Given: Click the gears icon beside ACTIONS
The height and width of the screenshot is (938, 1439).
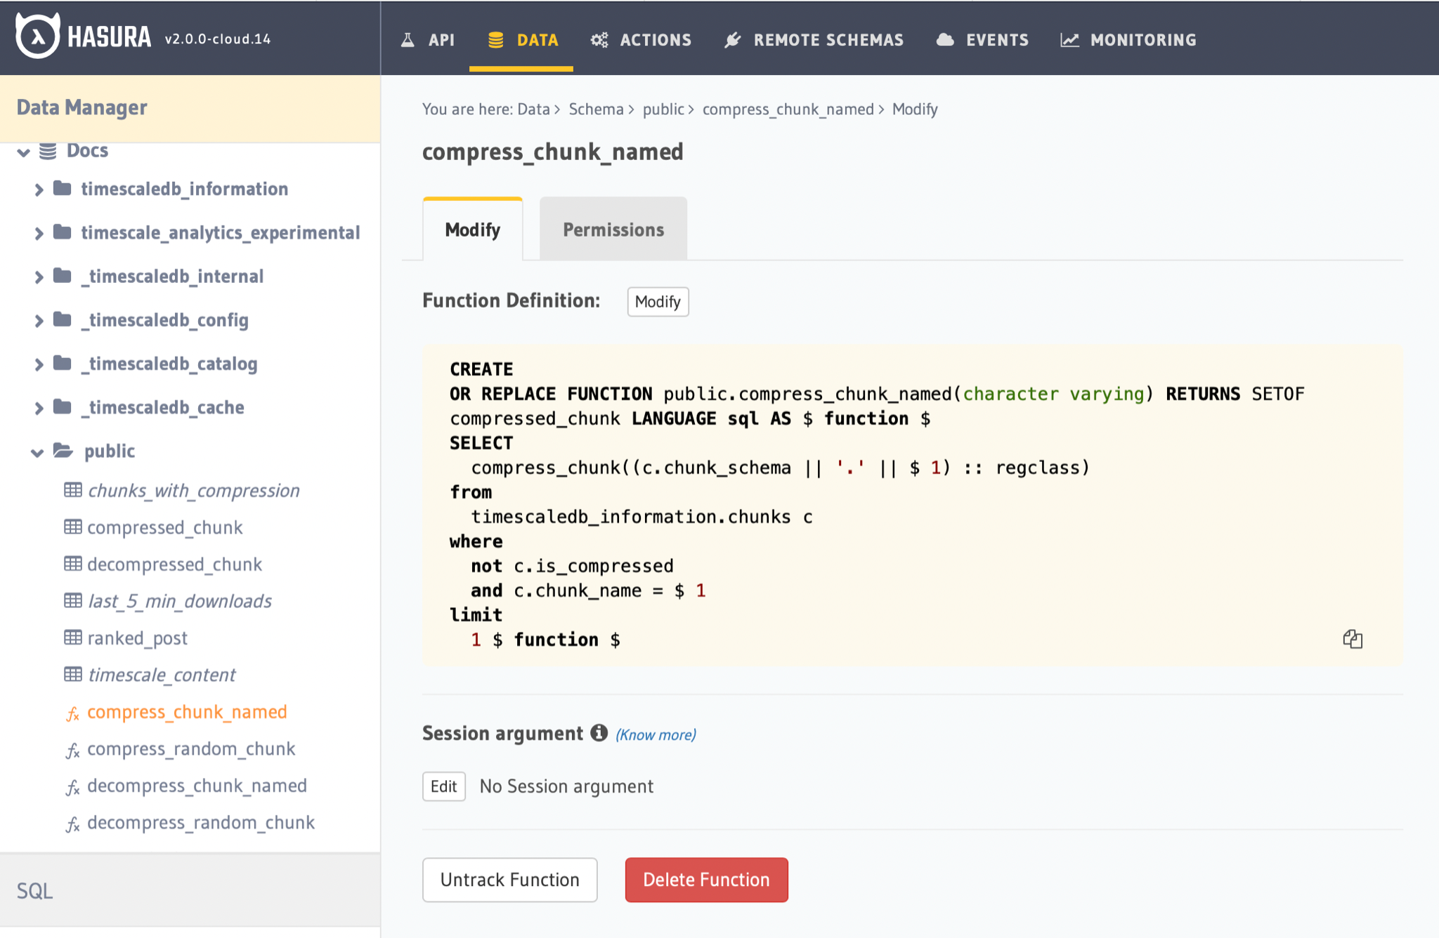Looking at the screenshot, I should [x=599, y=40].
